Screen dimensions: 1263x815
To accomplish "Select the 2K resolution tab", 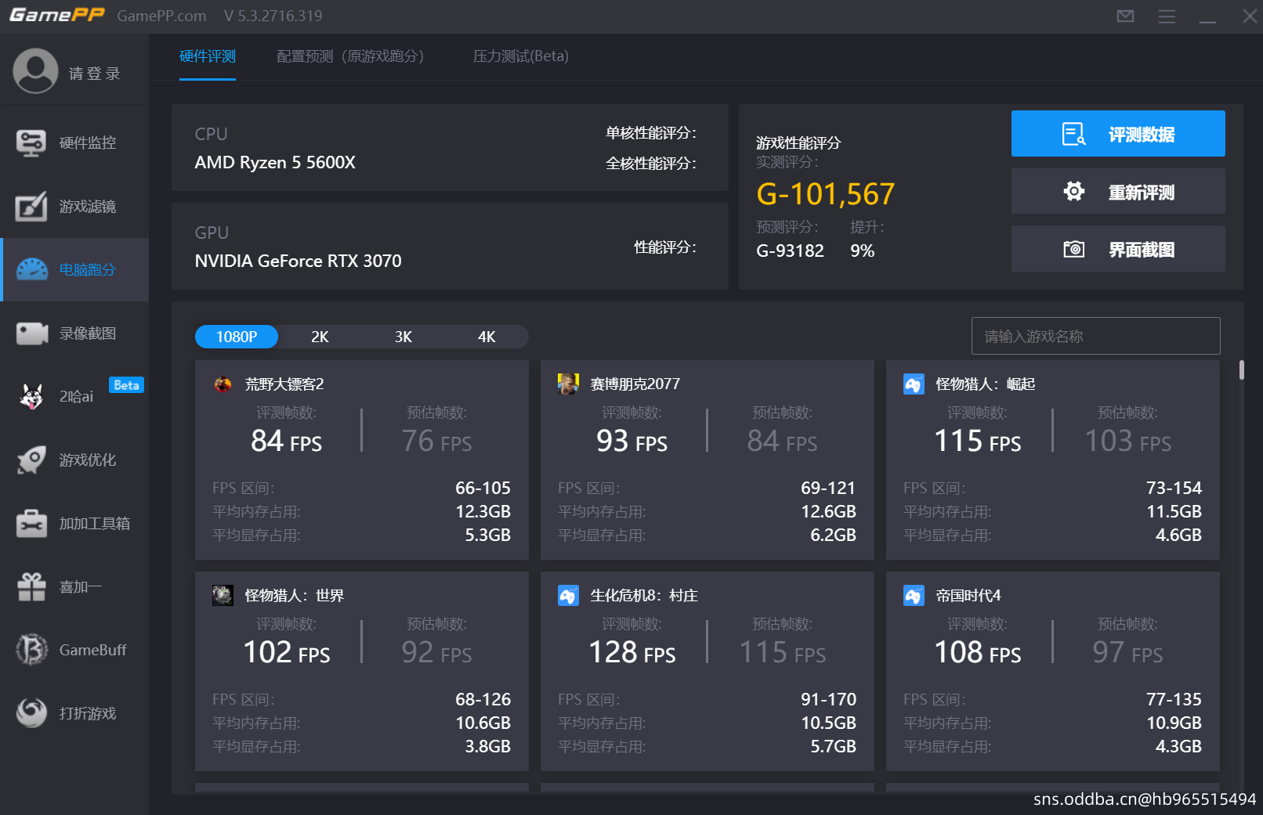I will (x=320, y=337).
